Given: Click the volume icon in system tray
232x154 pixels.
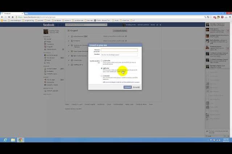Looking at the screenshot, I should tap(220, 140).
